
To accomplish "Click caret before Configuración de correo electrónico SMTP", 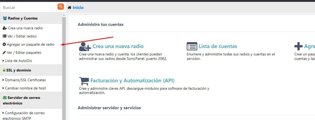I will click(3, 113).
